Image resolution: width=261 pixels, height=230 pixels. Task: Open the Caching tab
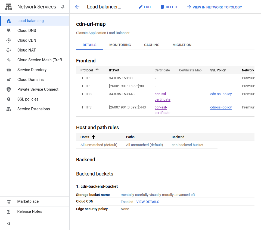coord(152,45)
